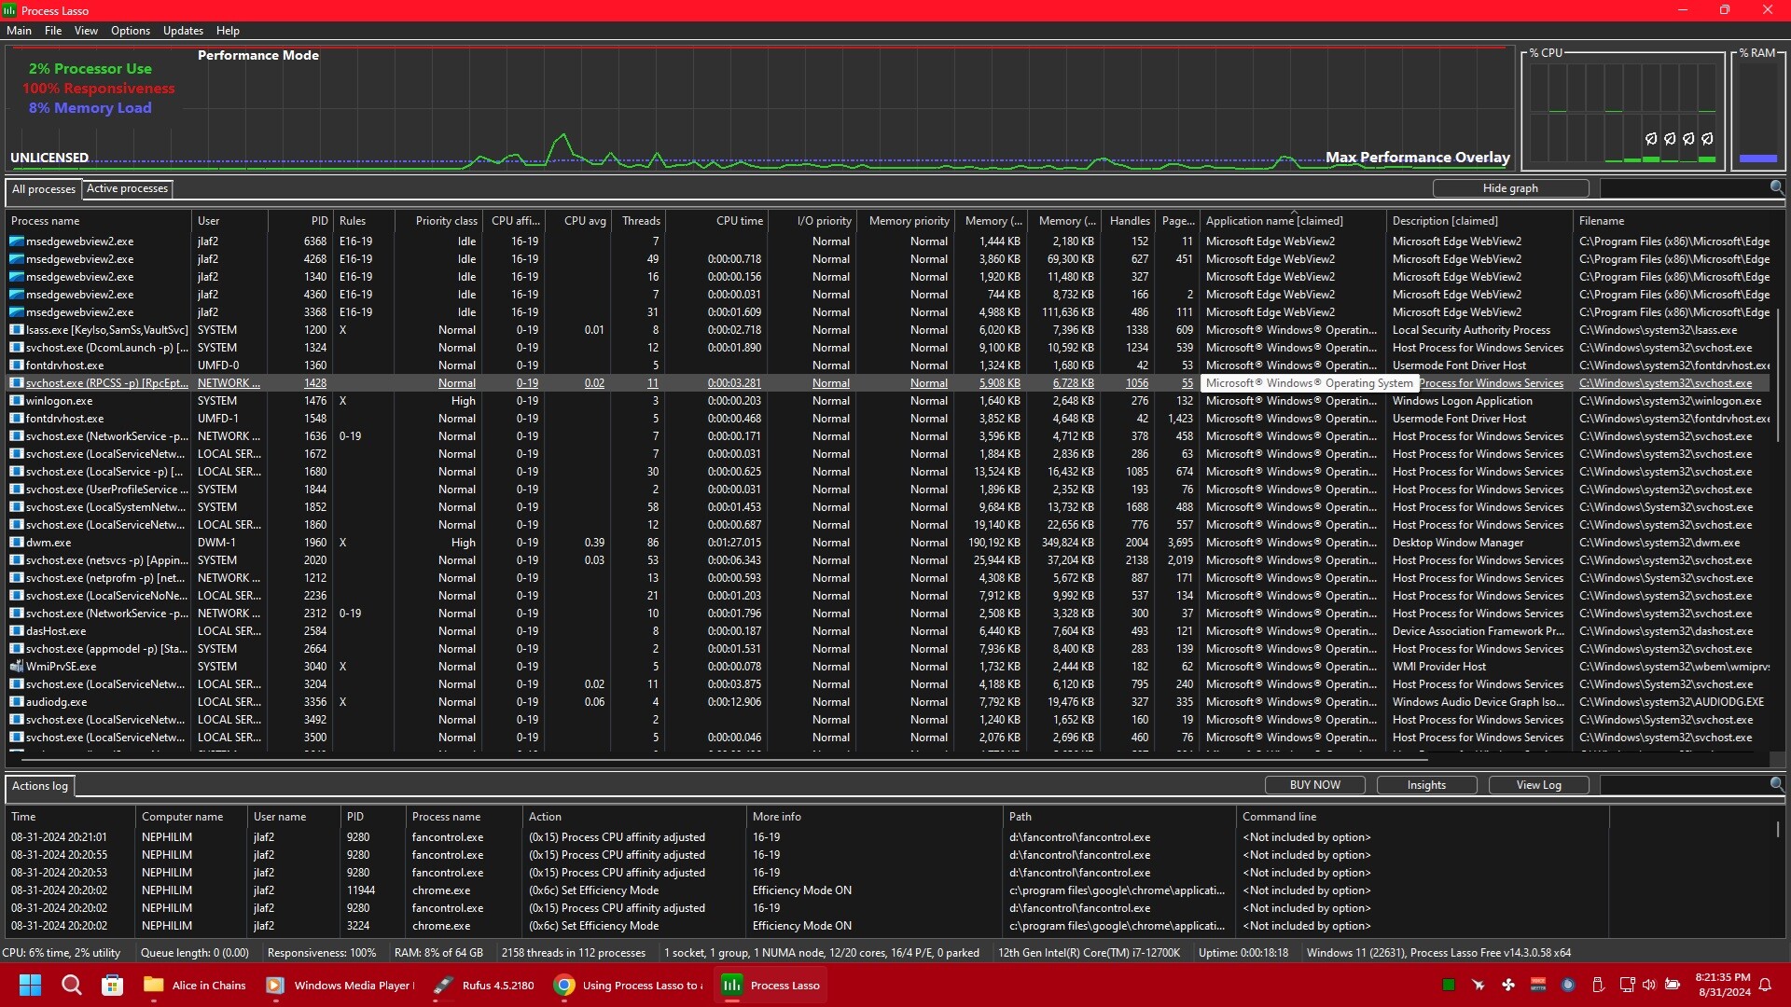Viewport: 1791px width, 1007px height.
Task: Sort by the CPU avg column header
Action: (x=577, y=221)
